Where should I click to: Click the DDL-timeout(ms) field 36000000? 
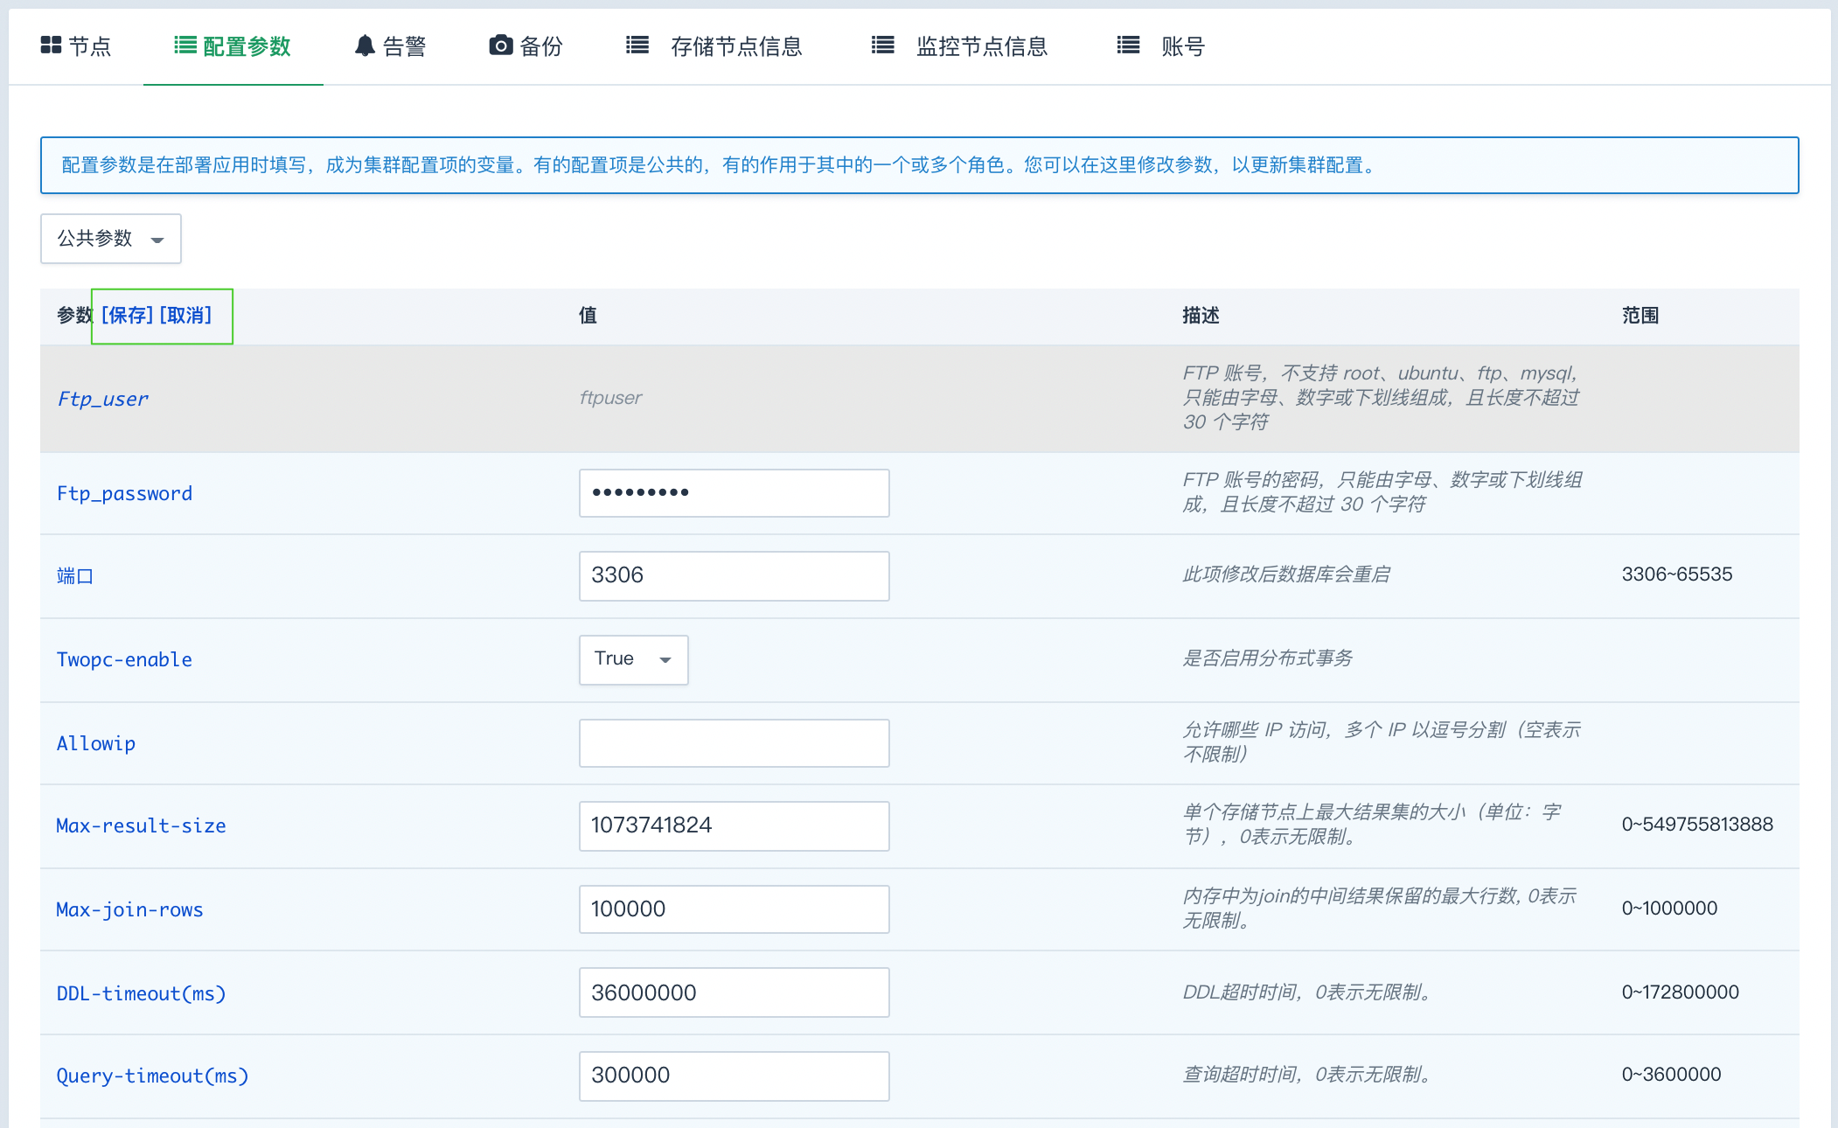coord(735,992)
